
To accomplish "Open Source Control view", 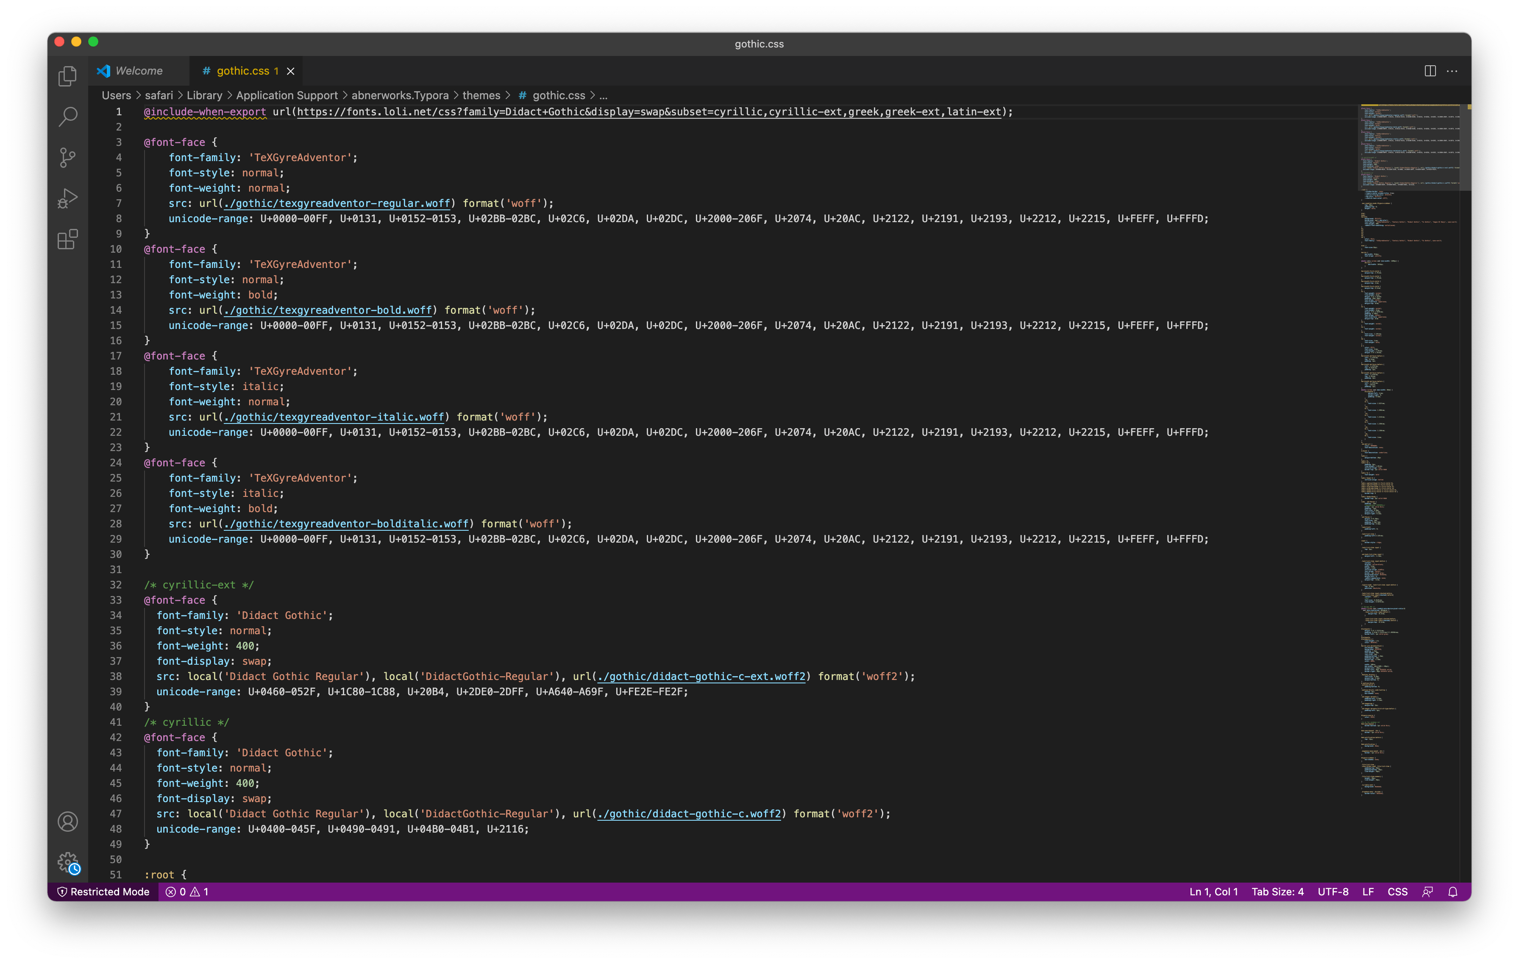I will [67, 158].
